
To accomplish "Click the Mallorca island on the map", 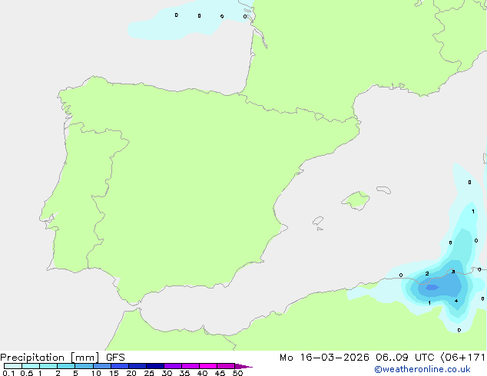I will coord(356,200).
